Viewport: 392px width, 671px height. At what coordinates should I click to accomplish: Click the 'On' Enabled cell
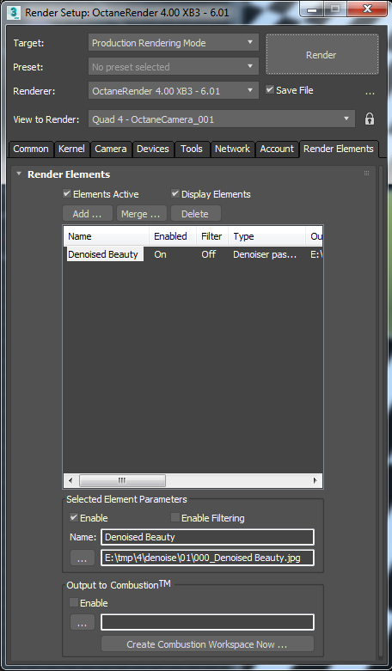[160, 254]
